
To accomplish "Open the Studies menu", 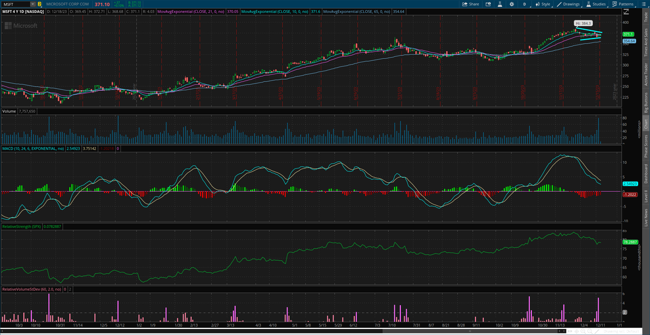I will 596,4.
